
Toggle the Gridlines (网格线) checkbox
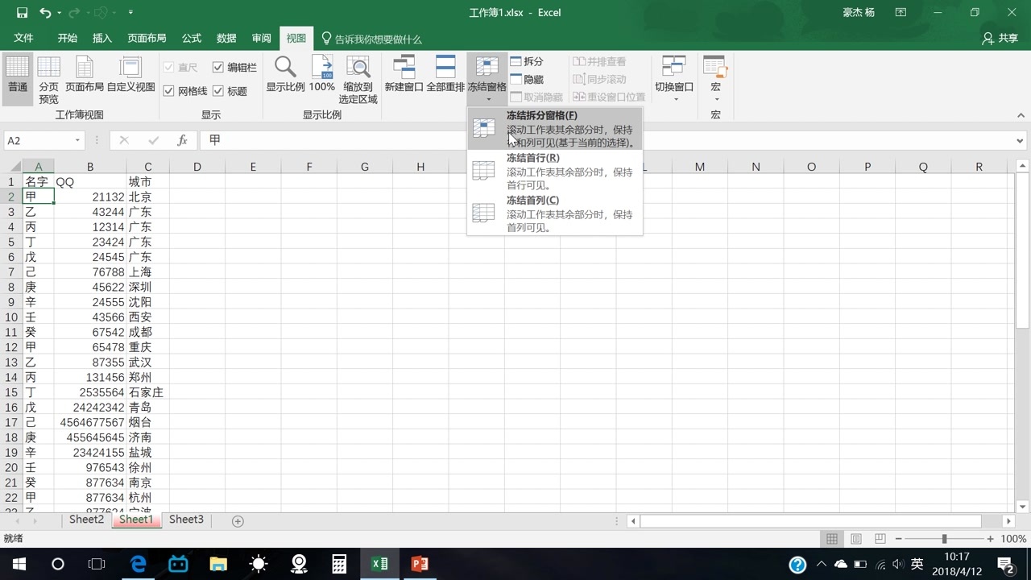[x=168, y=91]
